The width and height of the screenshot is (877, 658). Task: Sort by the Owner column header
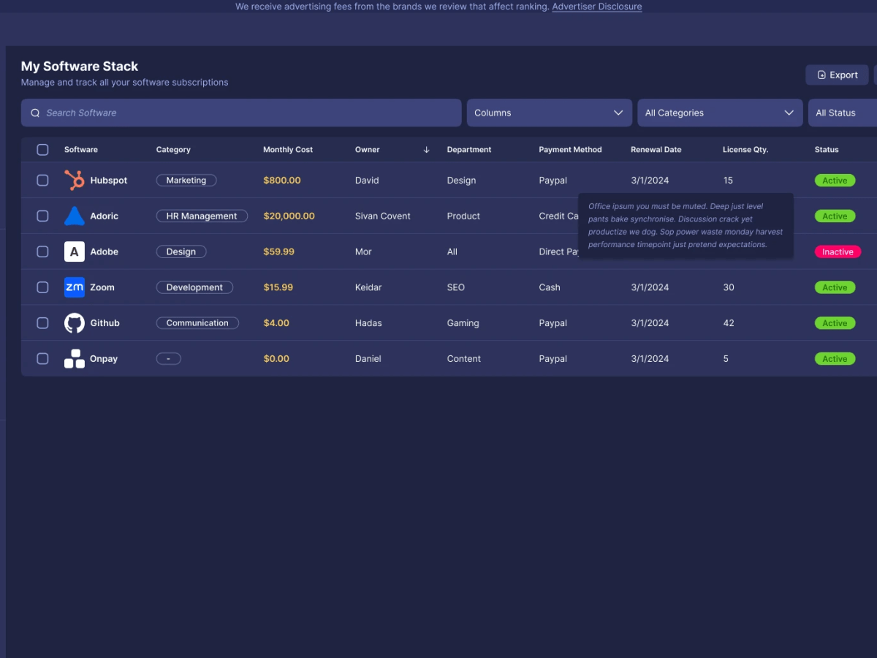pos(368,150)
